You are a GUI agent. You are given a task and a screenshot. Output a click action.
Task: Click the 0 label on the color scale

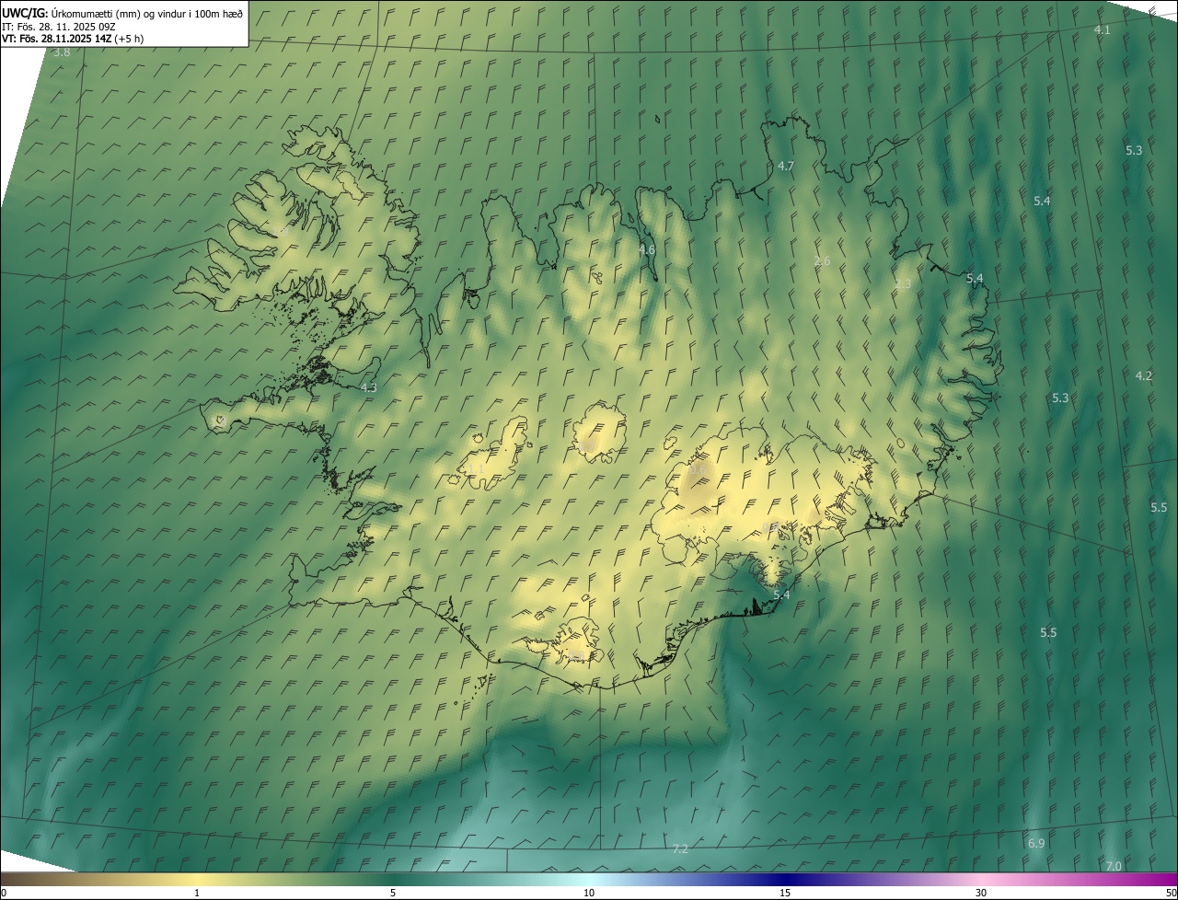pyautogui.click(x=4, y=893)
